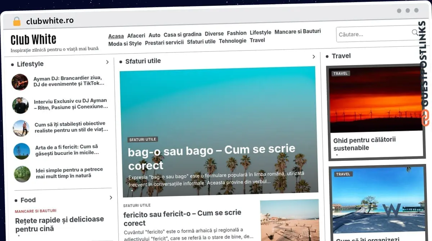
Task: Click the SFATURI UTILE tag on featured image
Action: click(x=143, y=139)
